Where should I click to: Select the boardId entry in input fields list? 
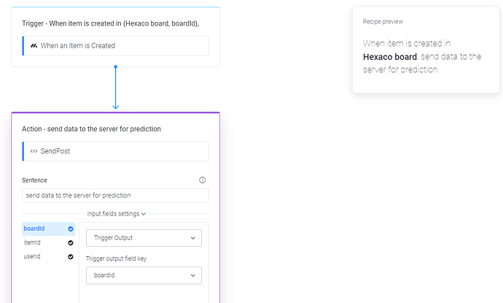[x=34, y=229]
